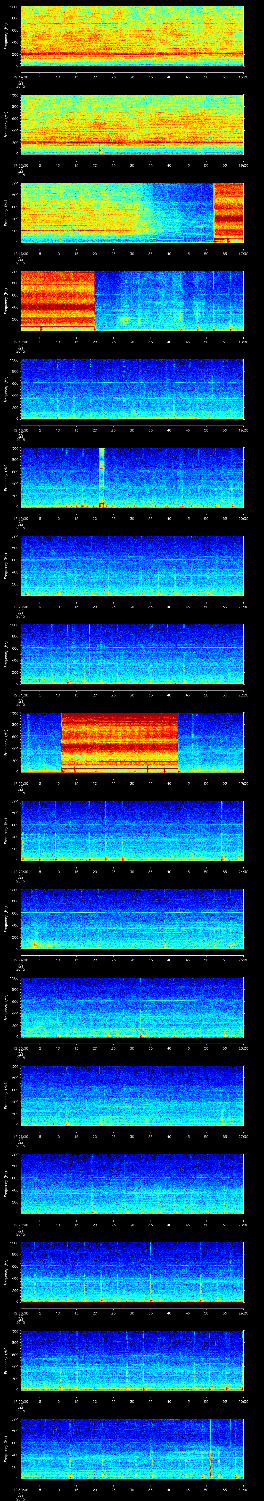Click the spectrogram panel starting at 12:28:00

tap(132, 1272)
